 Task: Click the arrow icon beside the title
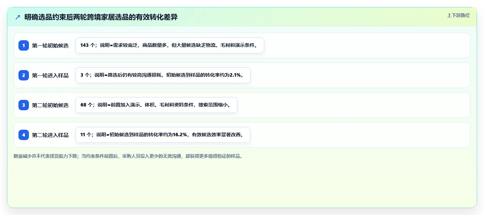(18, 17)
